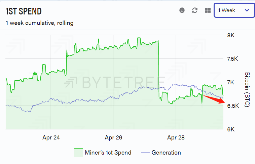Screen dimensions: 255x164
Task: Toggle the Generation legend entry
Action: click(x=161, y=153)
